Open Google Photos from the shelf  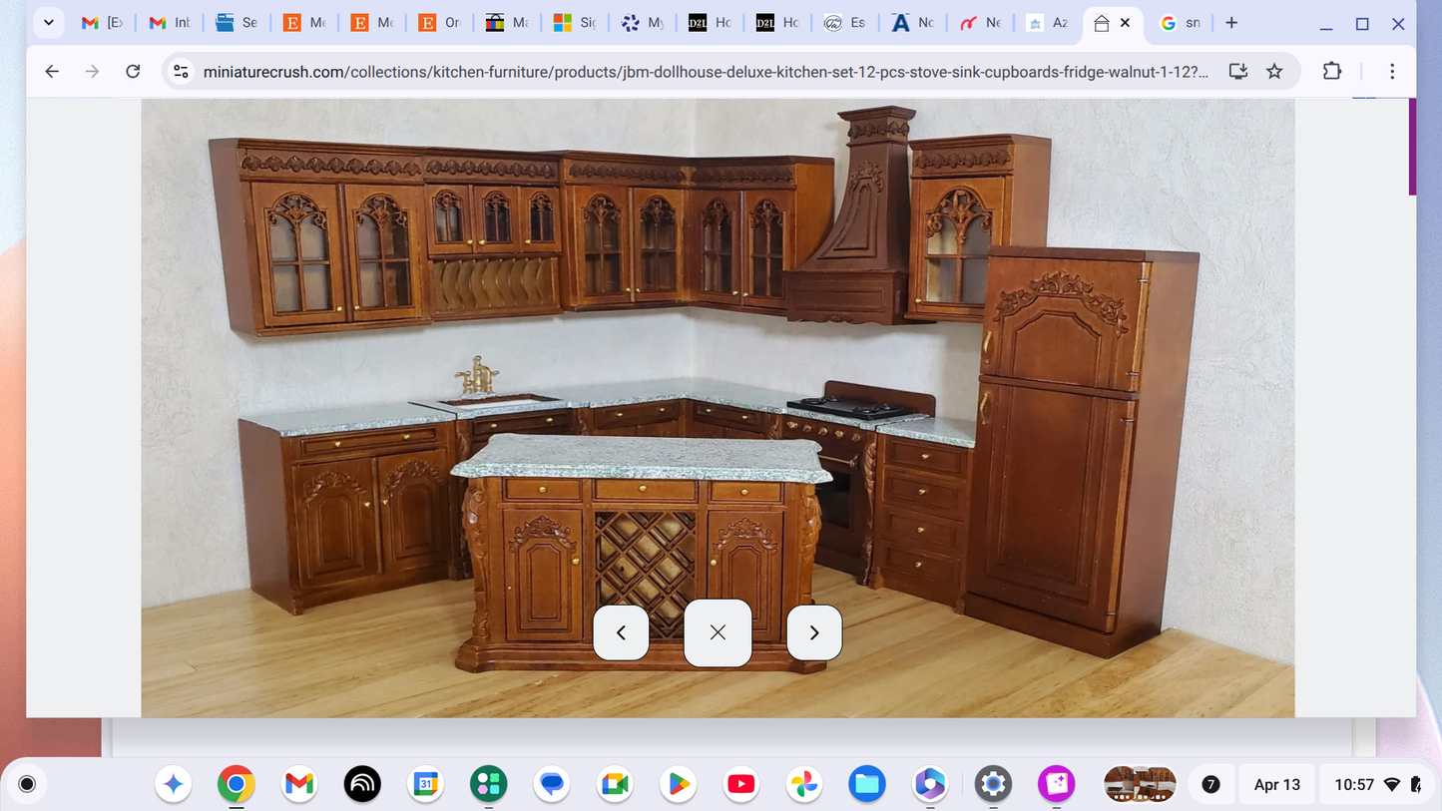(x=804, y=784)
